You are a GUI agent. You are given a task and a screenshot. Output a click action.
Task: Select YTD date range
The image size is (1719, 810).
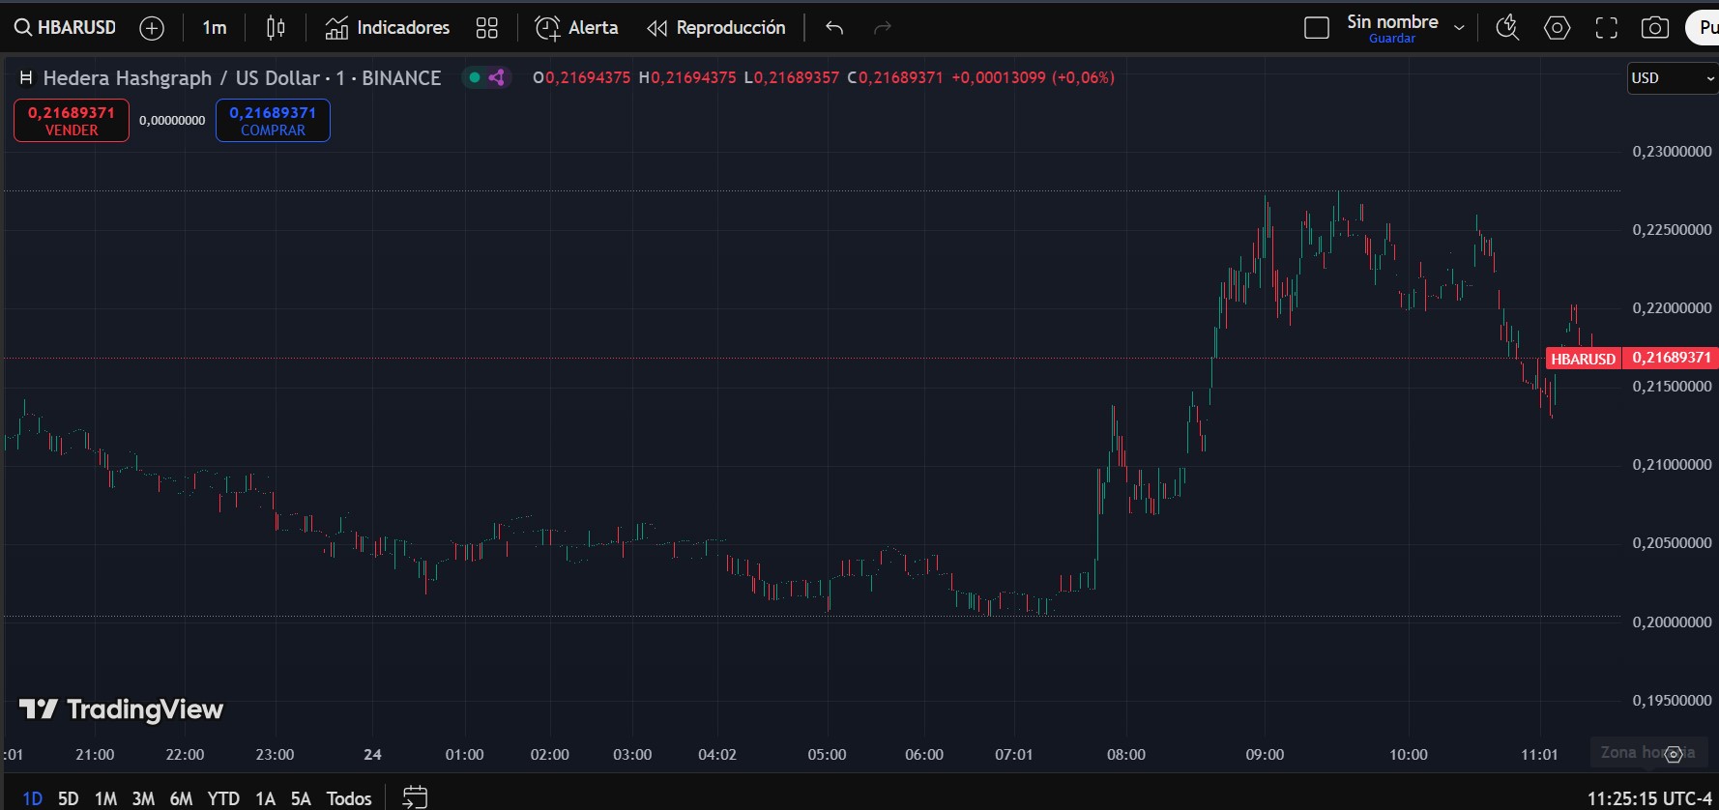[x=223, y=798]
